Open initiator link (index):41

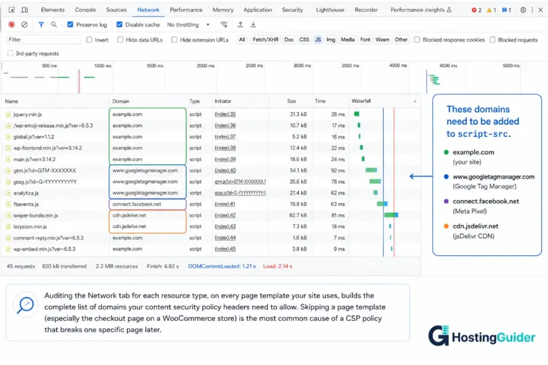(225, 204)
